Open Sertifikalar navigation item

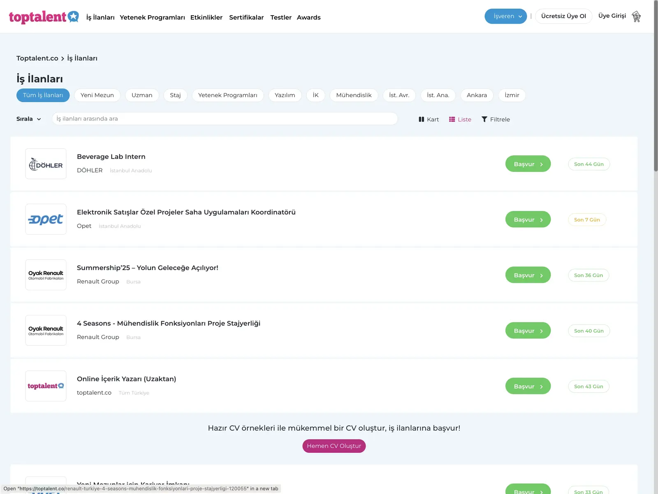tap(246, 17)
